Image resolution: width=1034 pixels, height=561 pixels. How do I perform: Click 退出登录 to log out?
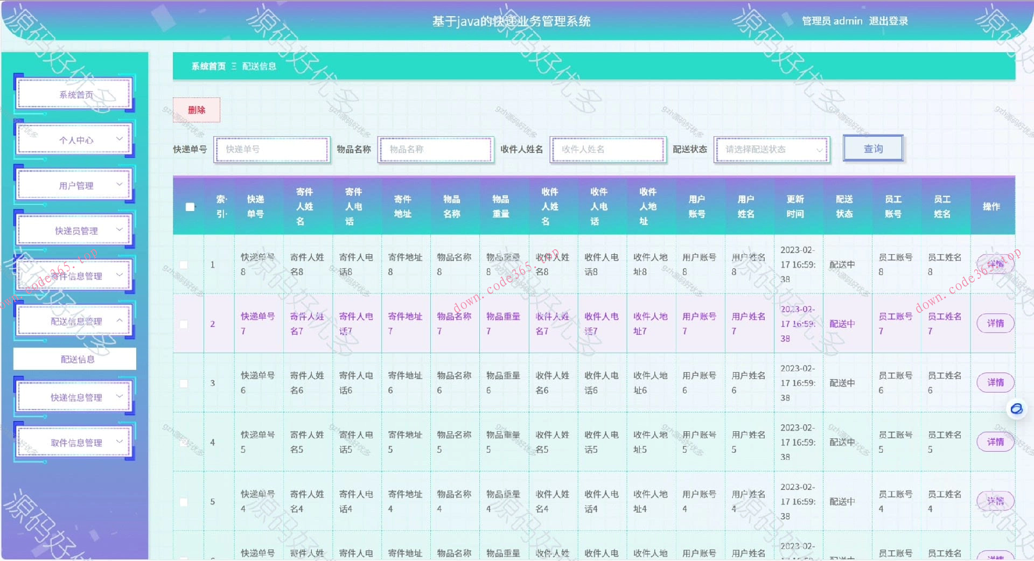[x=888, y=21]
